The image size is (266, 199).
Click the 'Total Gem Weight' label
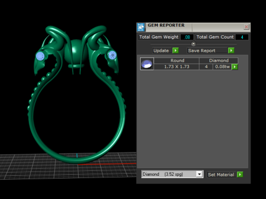tap(158, 37)
